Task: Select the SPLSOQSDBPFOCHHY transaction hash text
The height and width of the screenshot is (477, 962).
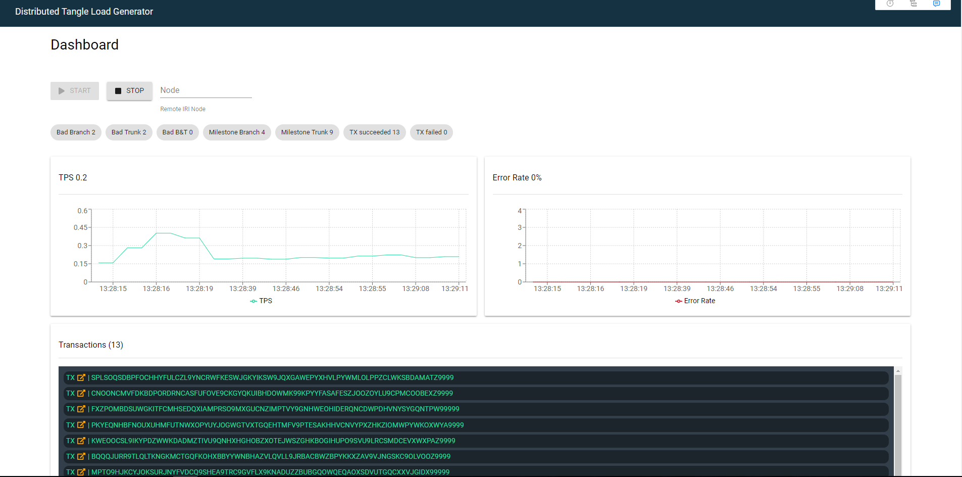Action: (x=272, y=377)
